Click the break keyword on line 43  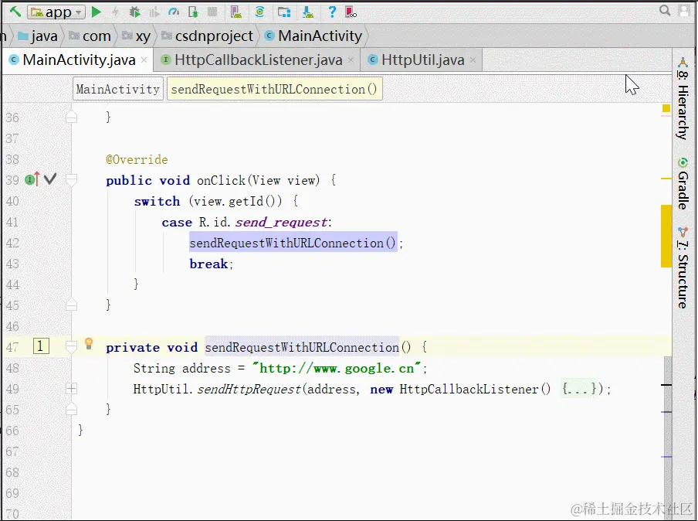(208, 264)
